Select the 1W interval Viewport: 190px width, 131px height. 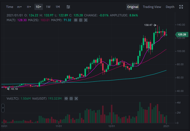pos(48,7)
